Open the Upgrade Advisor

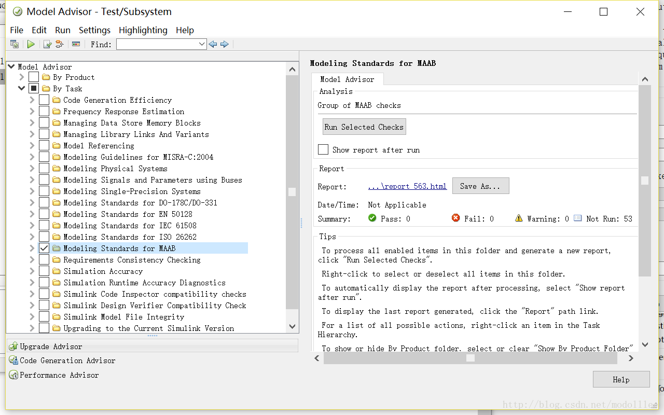coord(153,346)
